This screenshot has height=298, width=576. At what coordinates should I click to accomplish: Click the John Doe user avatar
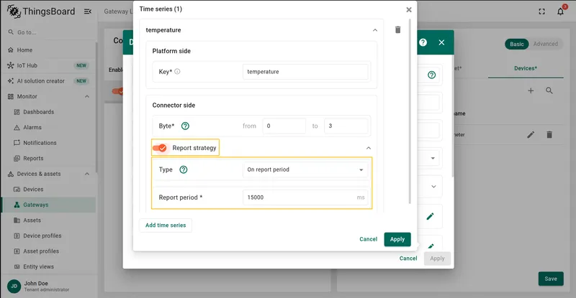click(x=14, y=286)
